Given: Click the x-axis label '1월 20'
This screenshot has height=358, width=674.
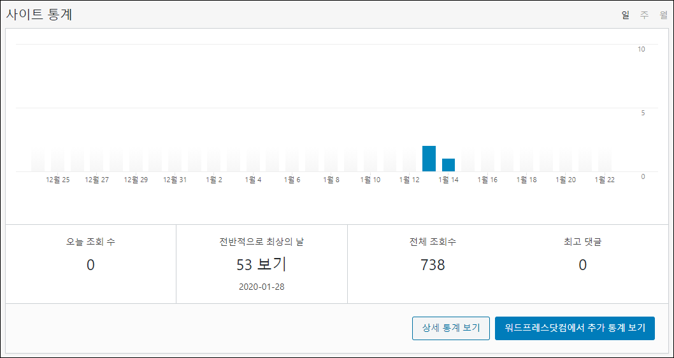Looking at the screenshot, I should tap(566, 180).
